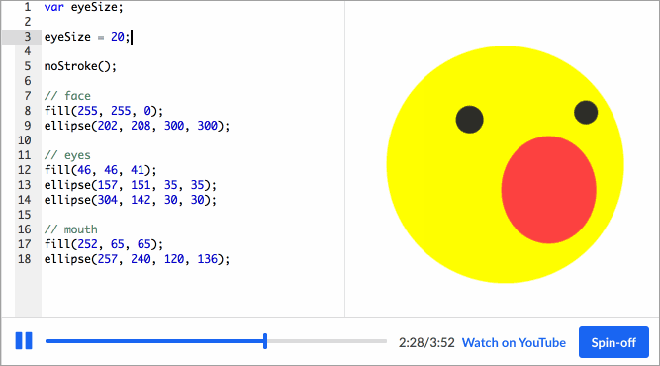Click the 2:28/3:52 time readout
The width and height of the screenshot is (660, 366).
(x=426, y=343)
